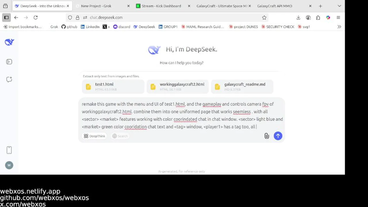Toggle the Search option
Image resolution: width=368 pixels, height=207 pixels.
coord(120,136)
